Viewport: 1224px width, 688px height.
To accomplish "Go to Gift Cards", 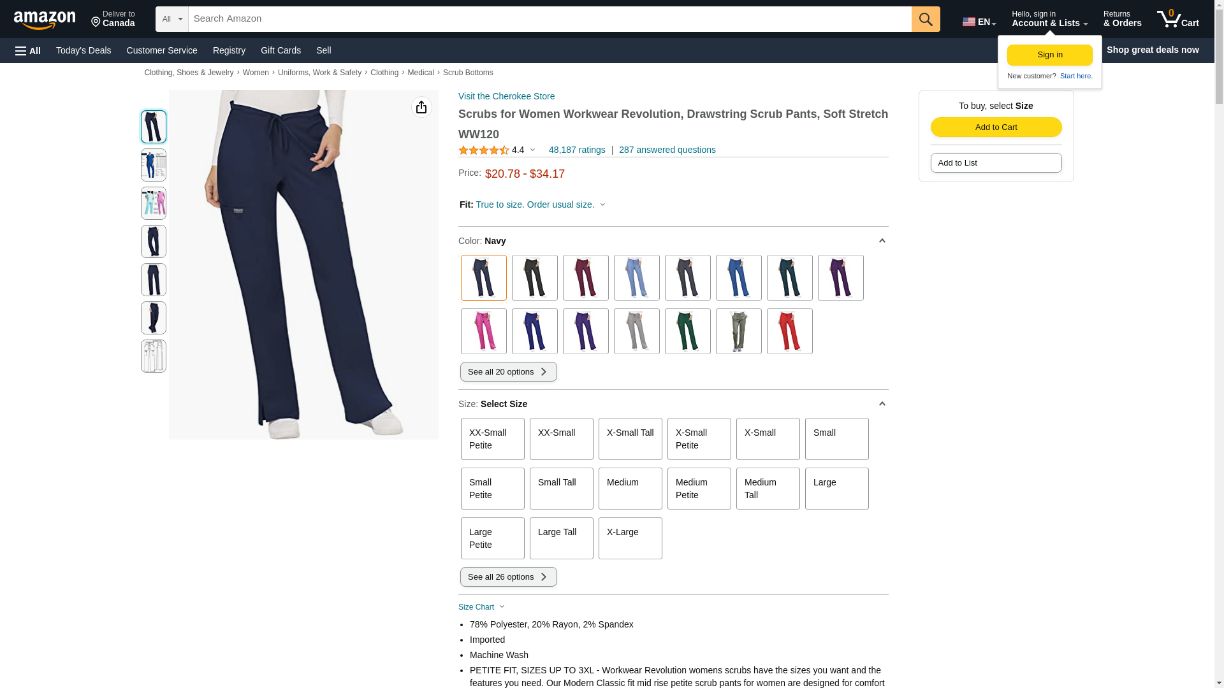I will (x=280, y=50).
